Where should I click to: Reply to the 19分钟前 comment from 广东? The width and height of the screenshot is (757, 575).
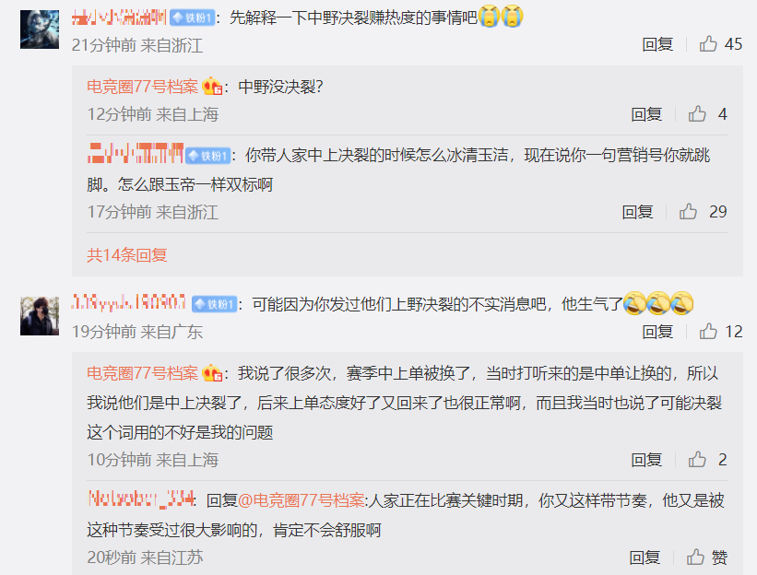(657, 332)
